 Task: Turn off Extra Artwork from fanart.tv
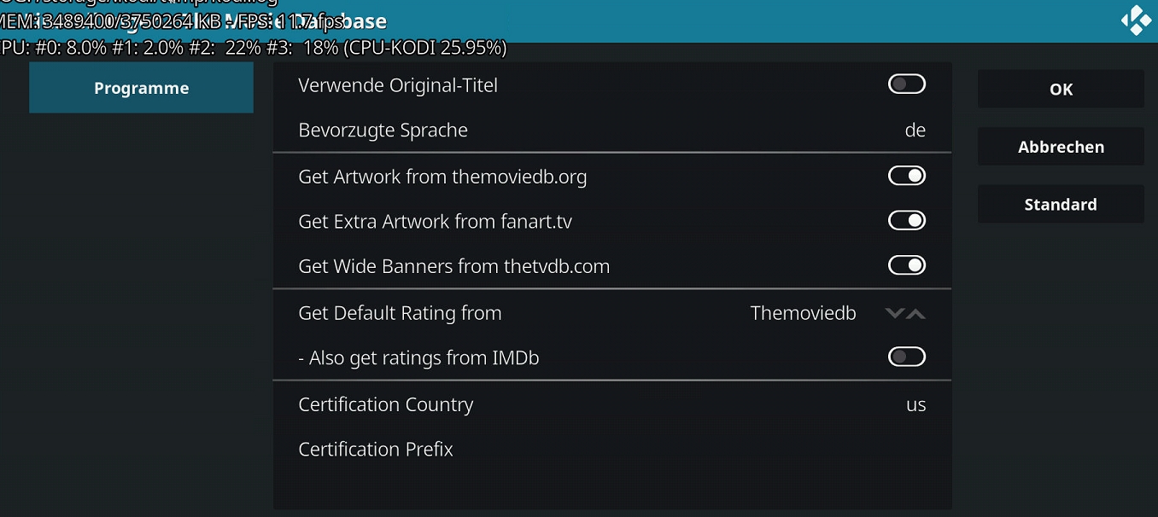tap(907, 221)
